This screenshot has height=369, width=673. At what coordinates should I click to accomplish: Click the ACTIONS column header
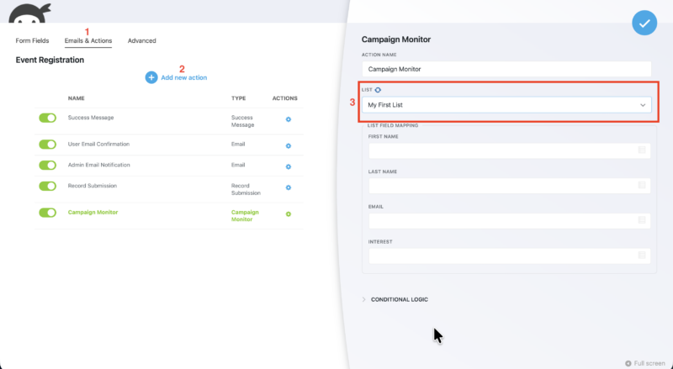285,98
